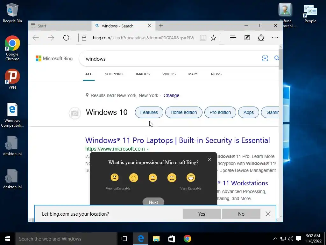
Task: Open Recycle Bin desktop icon
Action: (12, 13)
